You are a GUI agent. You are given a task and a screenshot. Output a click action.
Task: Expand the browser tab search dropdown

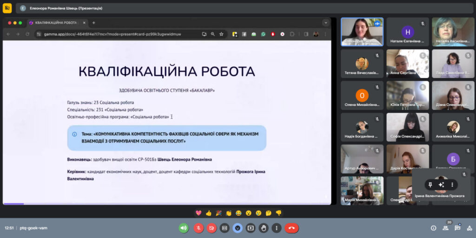click(x=325, y=23)
